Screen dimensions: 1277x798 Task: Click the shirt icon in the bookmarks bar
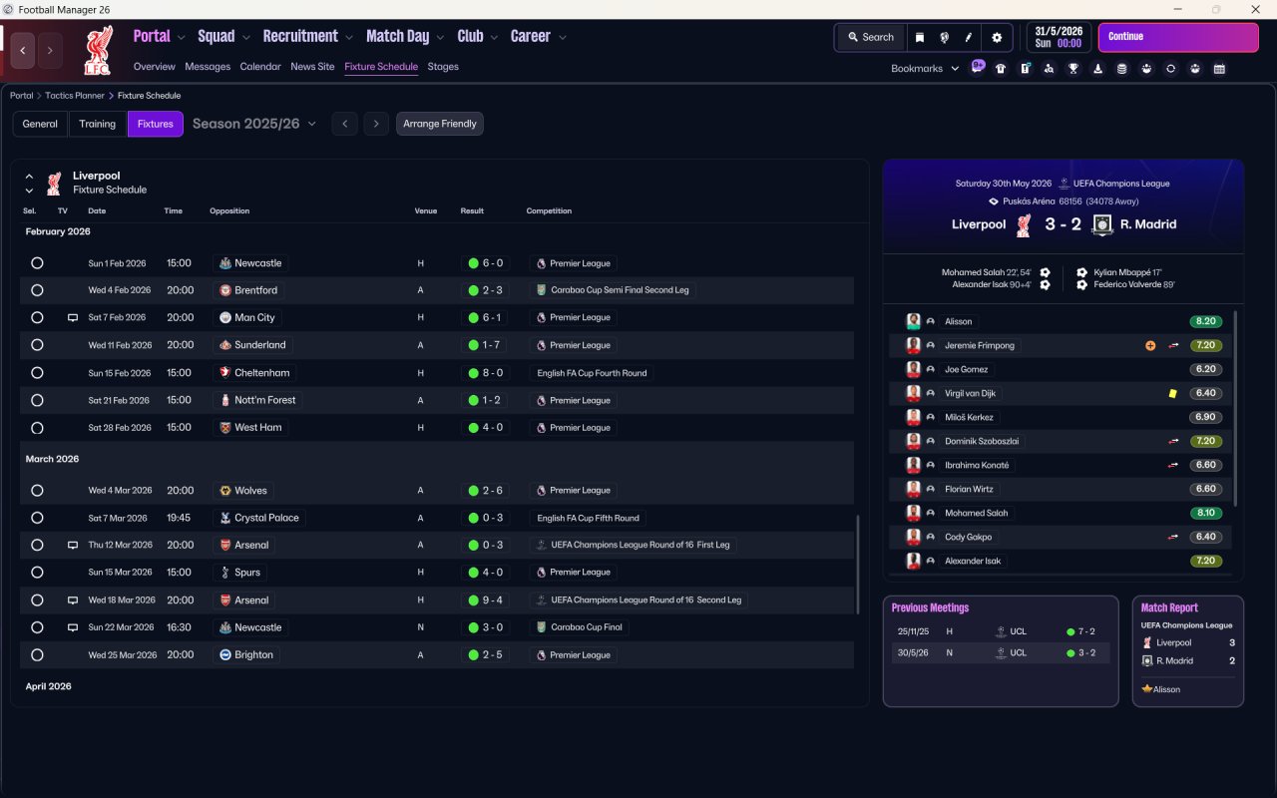click(1001, 69)
